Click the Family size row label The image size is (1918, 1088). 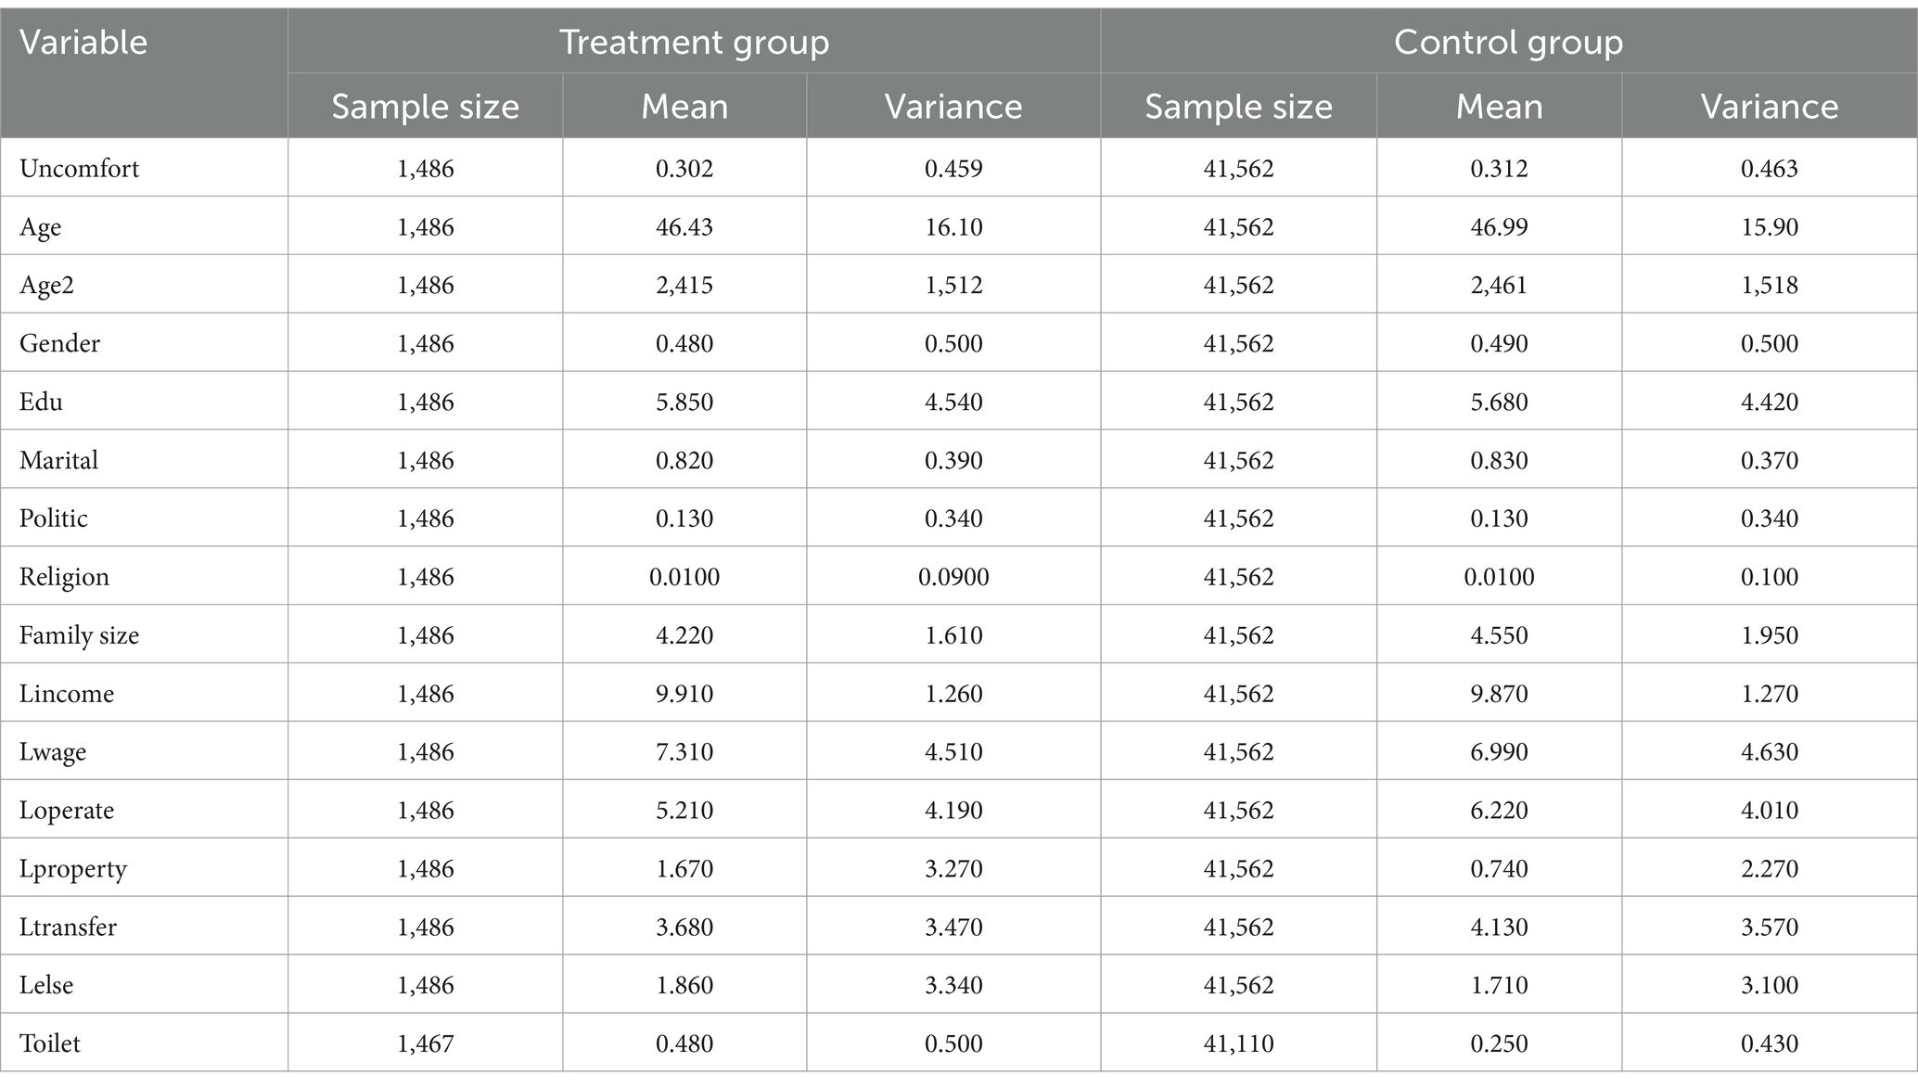80,635
